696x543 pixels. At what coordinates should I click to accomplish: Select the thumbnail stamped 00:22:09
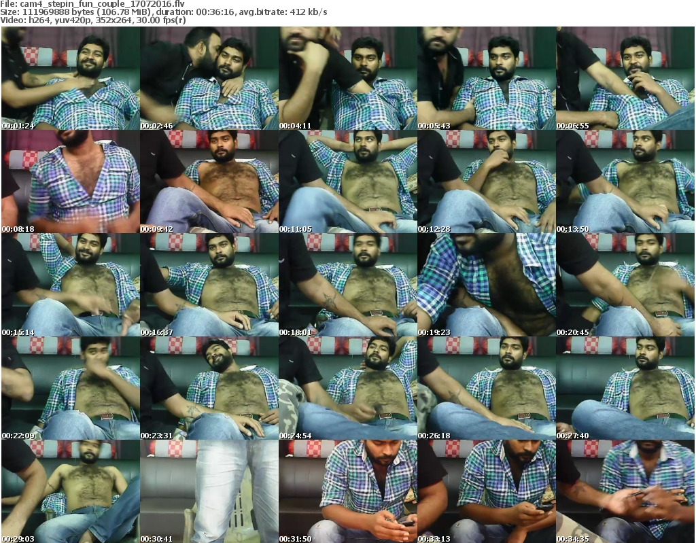click(x=71, y=388)
